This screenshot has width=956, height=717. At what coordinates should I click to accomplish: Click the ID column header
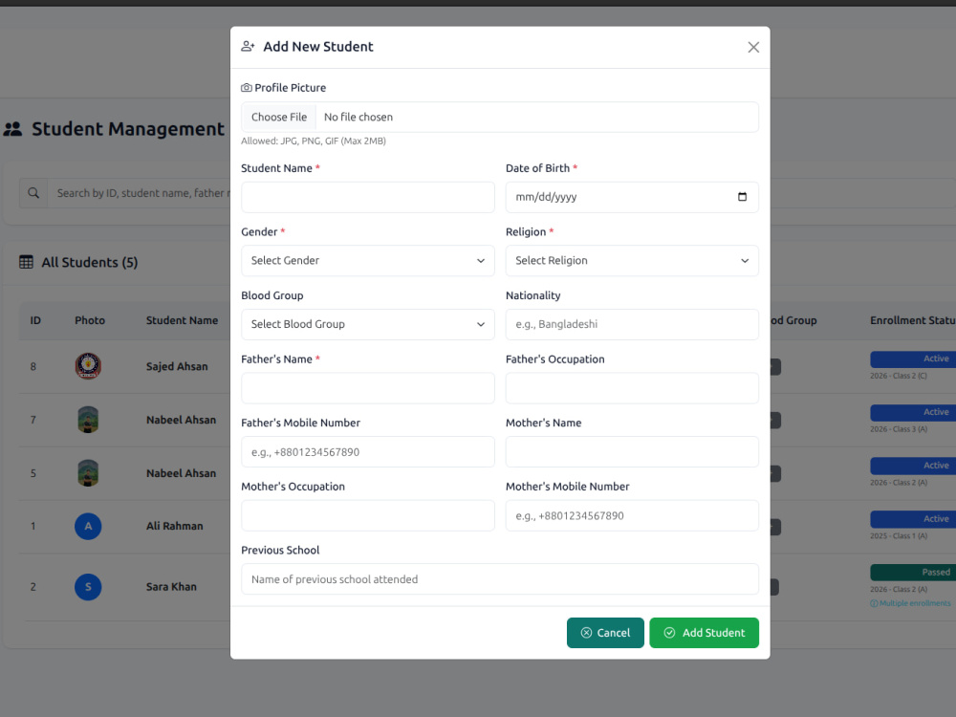tap(35, 320)
